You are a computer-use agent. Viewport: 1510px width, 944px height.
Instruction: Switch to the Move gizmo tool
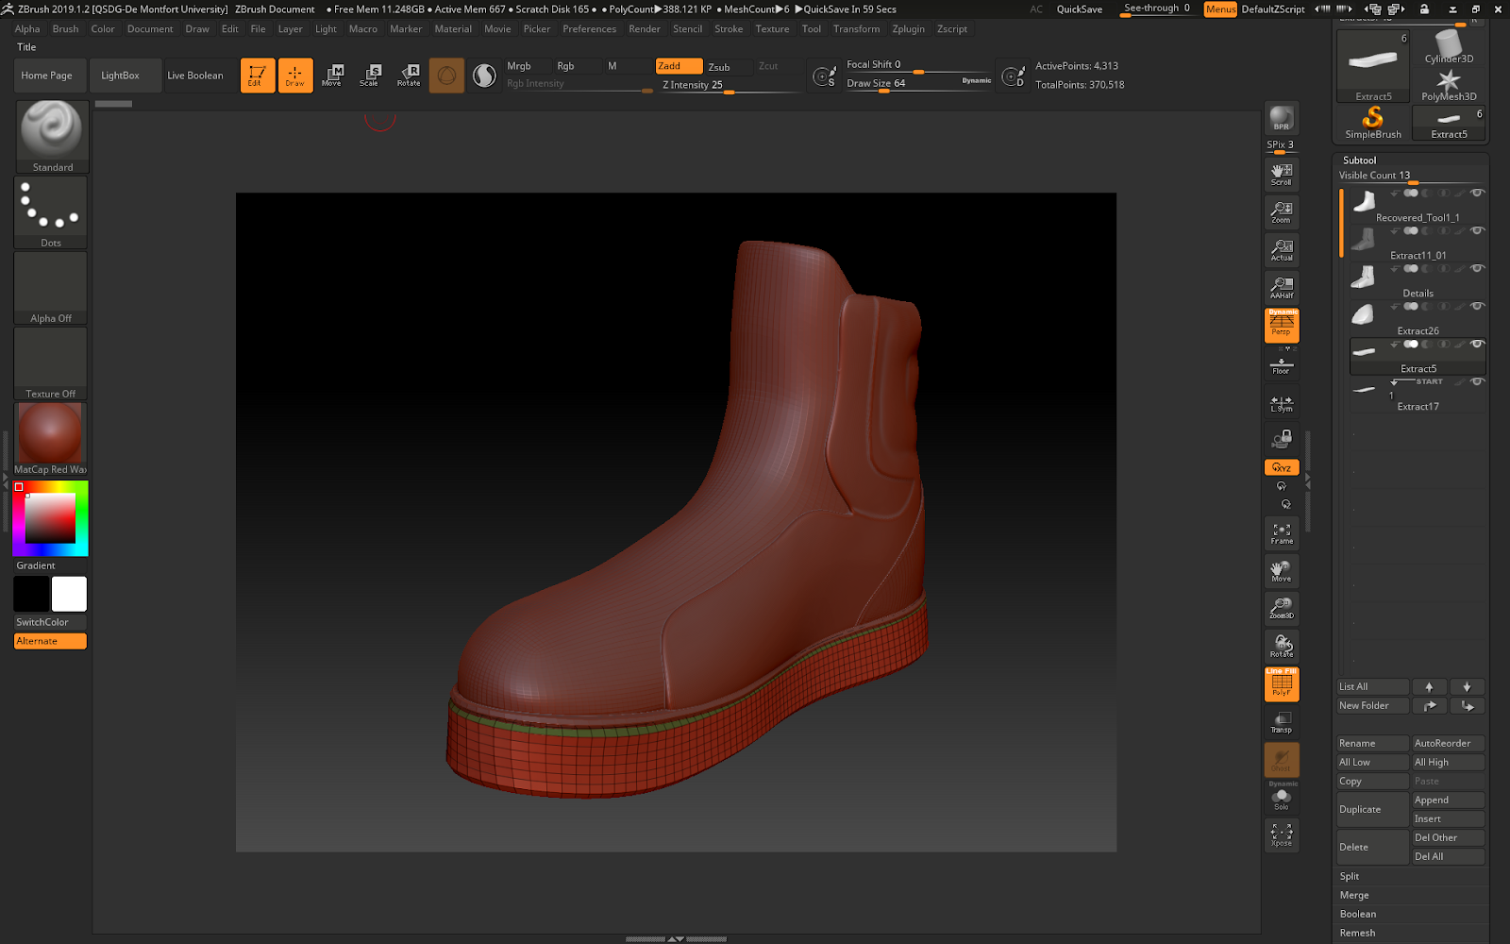332,76
